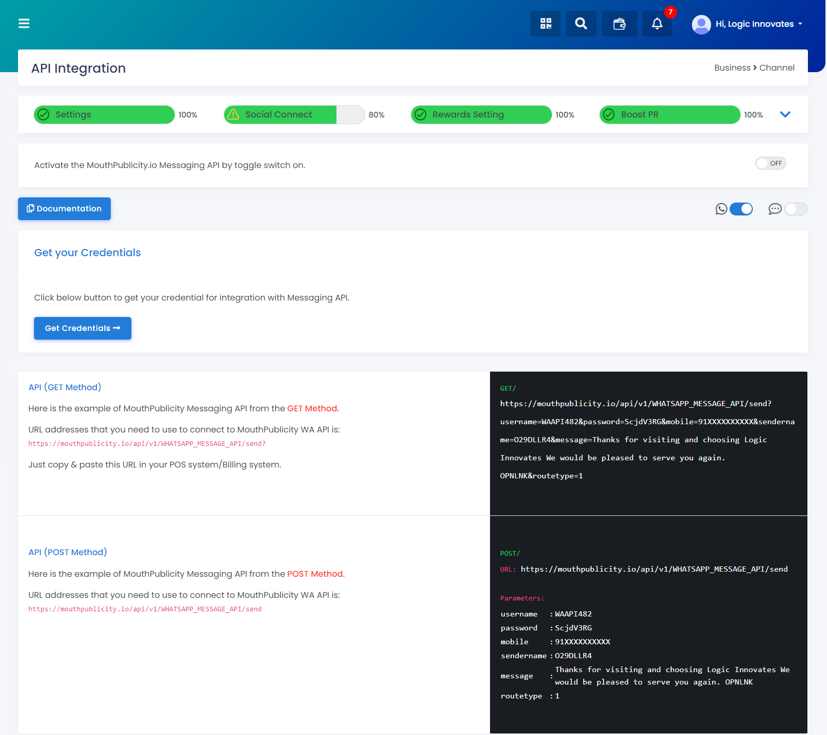The width and height of the screenshot is (827, 735).
Task: Toggle the Messaging API OFF switch on
Action: pyautogui.click(x=771, y=163)
